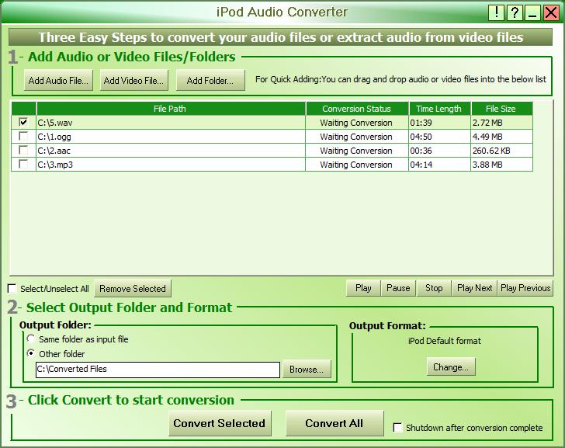Click the 3.88 MB file size cell
Image resolution: width=565 pixels, height=448 pixels.
click(x=501, y=165)
